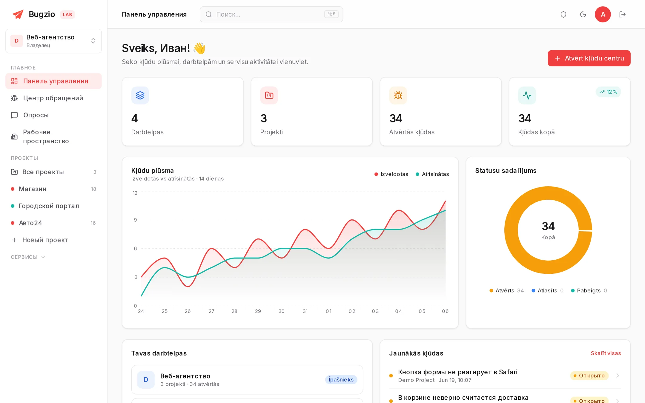The width and height of the screenshot is (645, 403).
Task: Open chevron for Кнопка формы не реагирует issue
Action: point(618,376)
